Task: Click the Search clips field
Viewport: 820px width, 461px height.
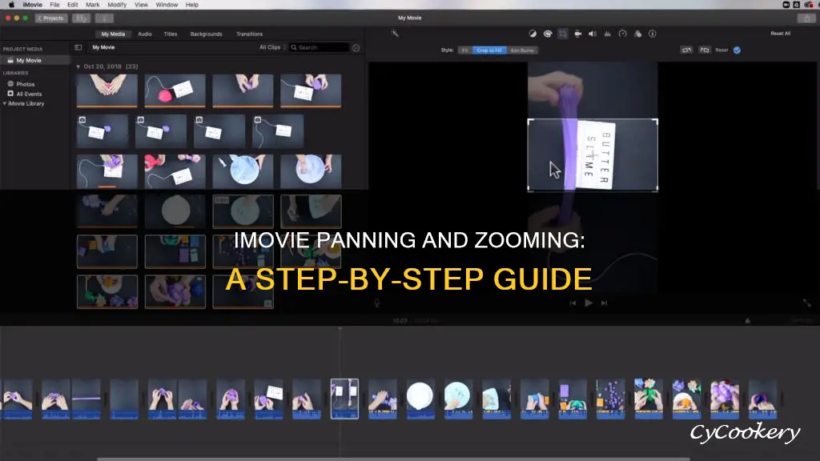Action: click(319, 47)
